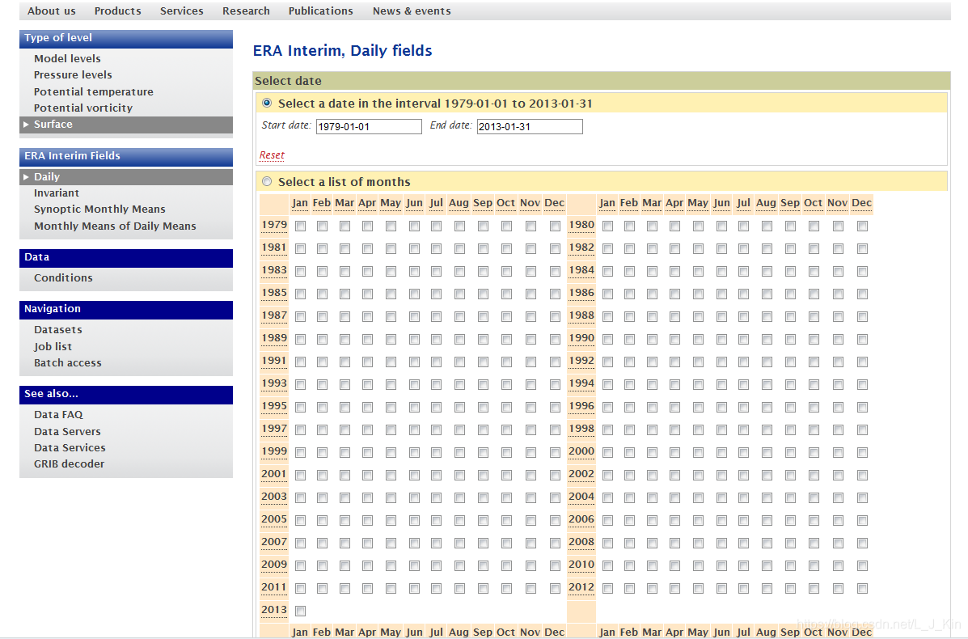Open Batch access page
The image size is (968, 639).
(67, 363)
